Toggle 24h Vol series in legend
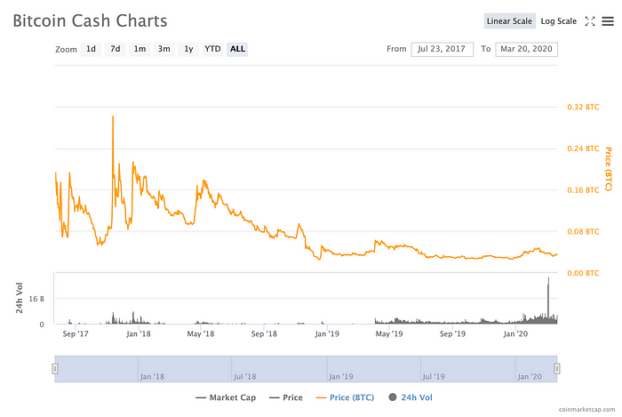 [411, 397]
